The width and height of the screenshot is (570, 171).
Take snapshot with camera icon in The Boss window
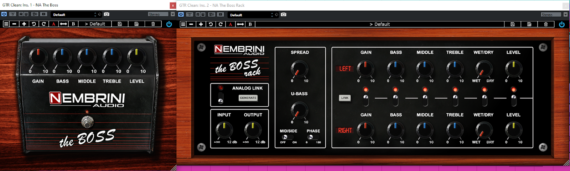pos(107,15)
